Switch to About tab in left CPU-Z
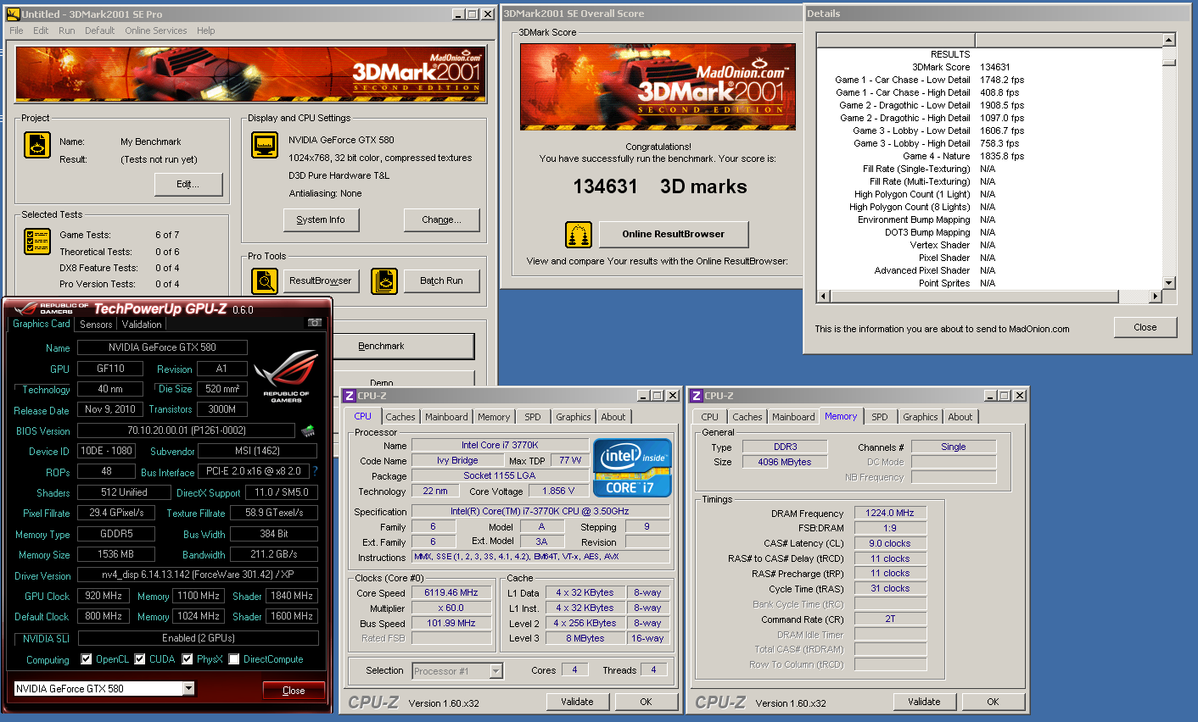 click(x=613, y=417)
